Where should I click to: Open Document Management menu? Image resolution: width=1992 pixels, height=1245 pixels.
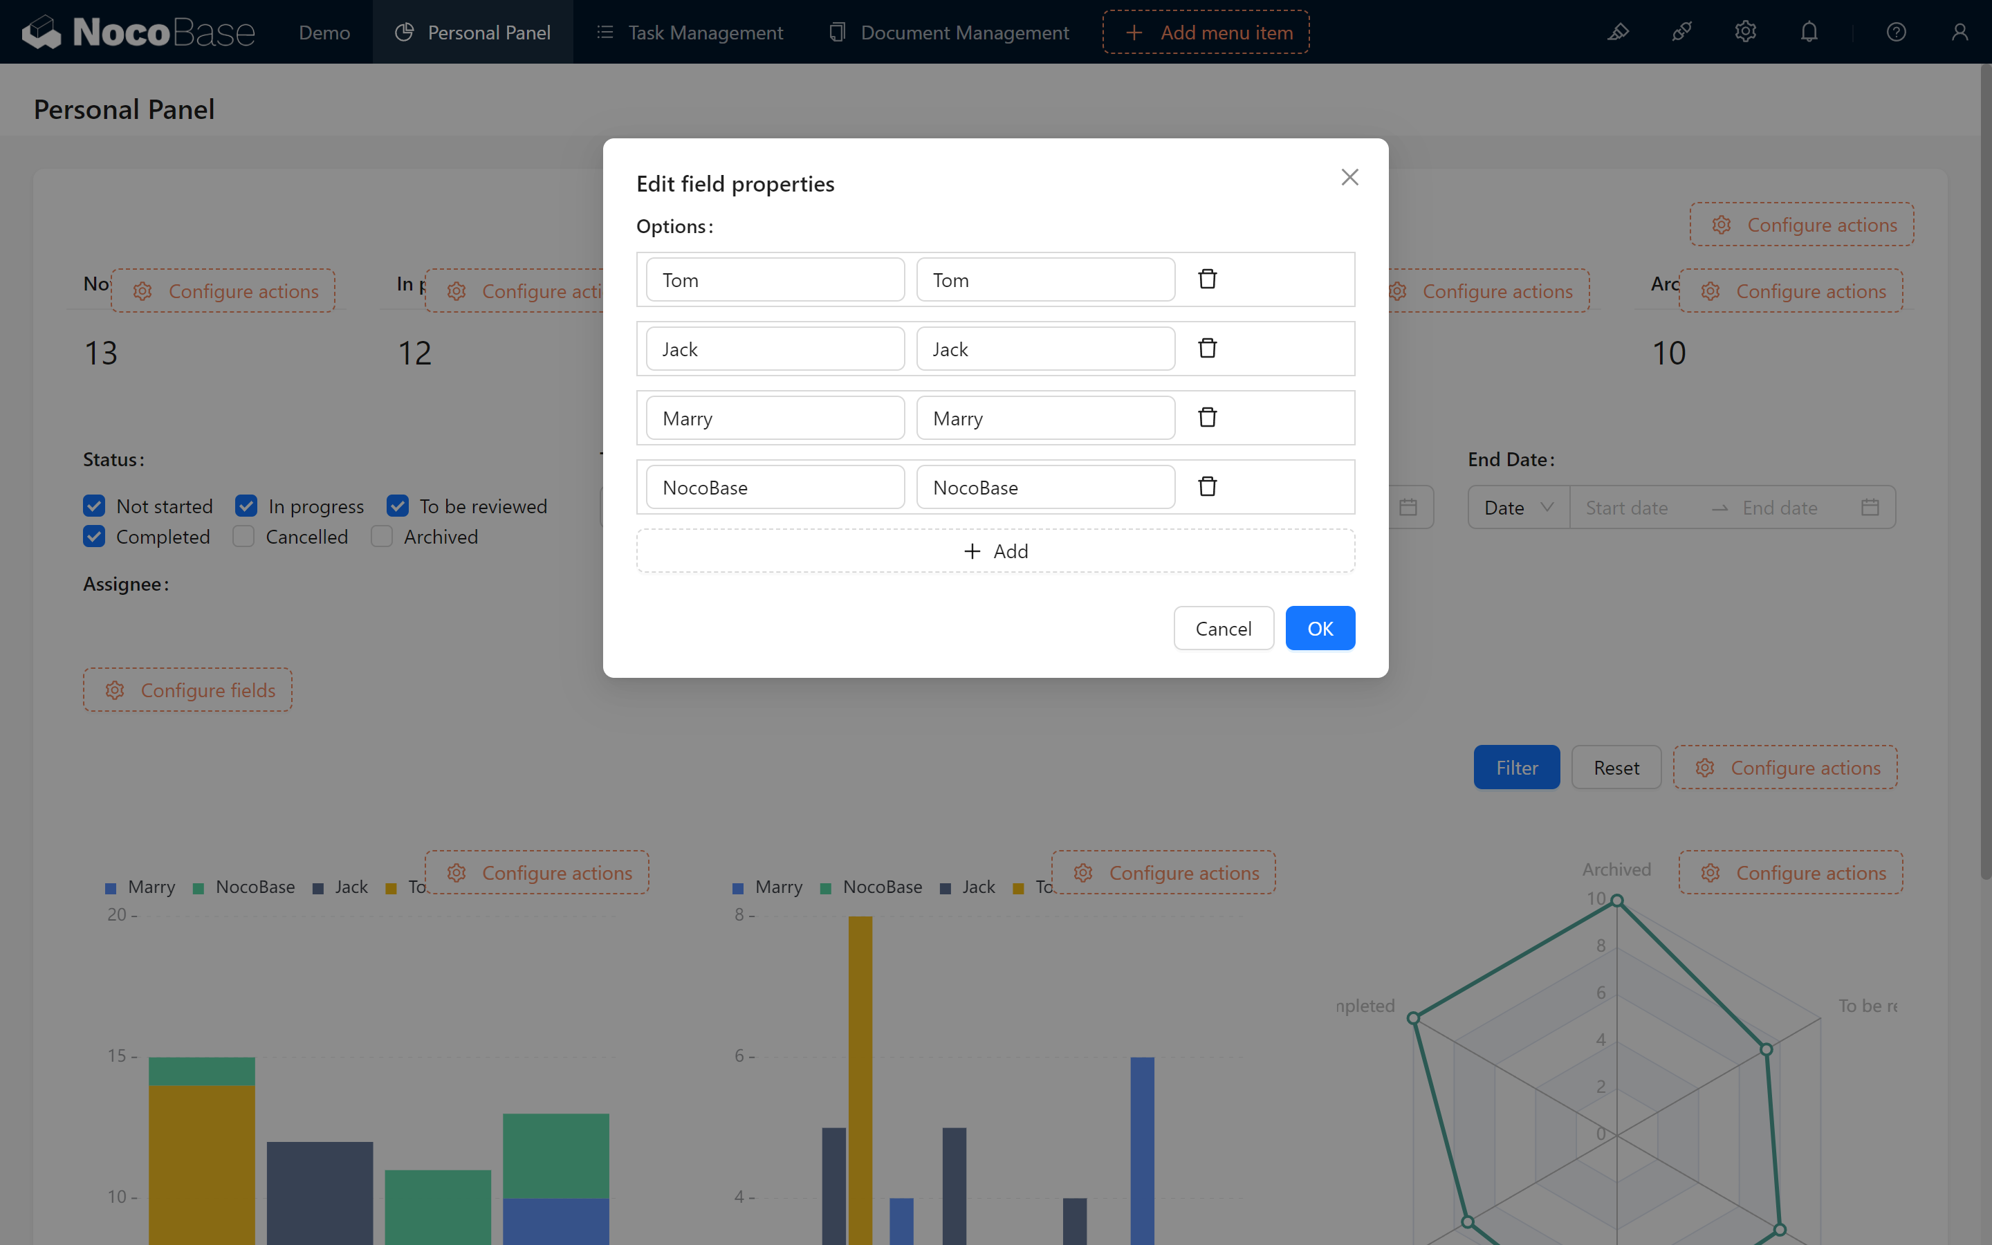tap(948, 32)
